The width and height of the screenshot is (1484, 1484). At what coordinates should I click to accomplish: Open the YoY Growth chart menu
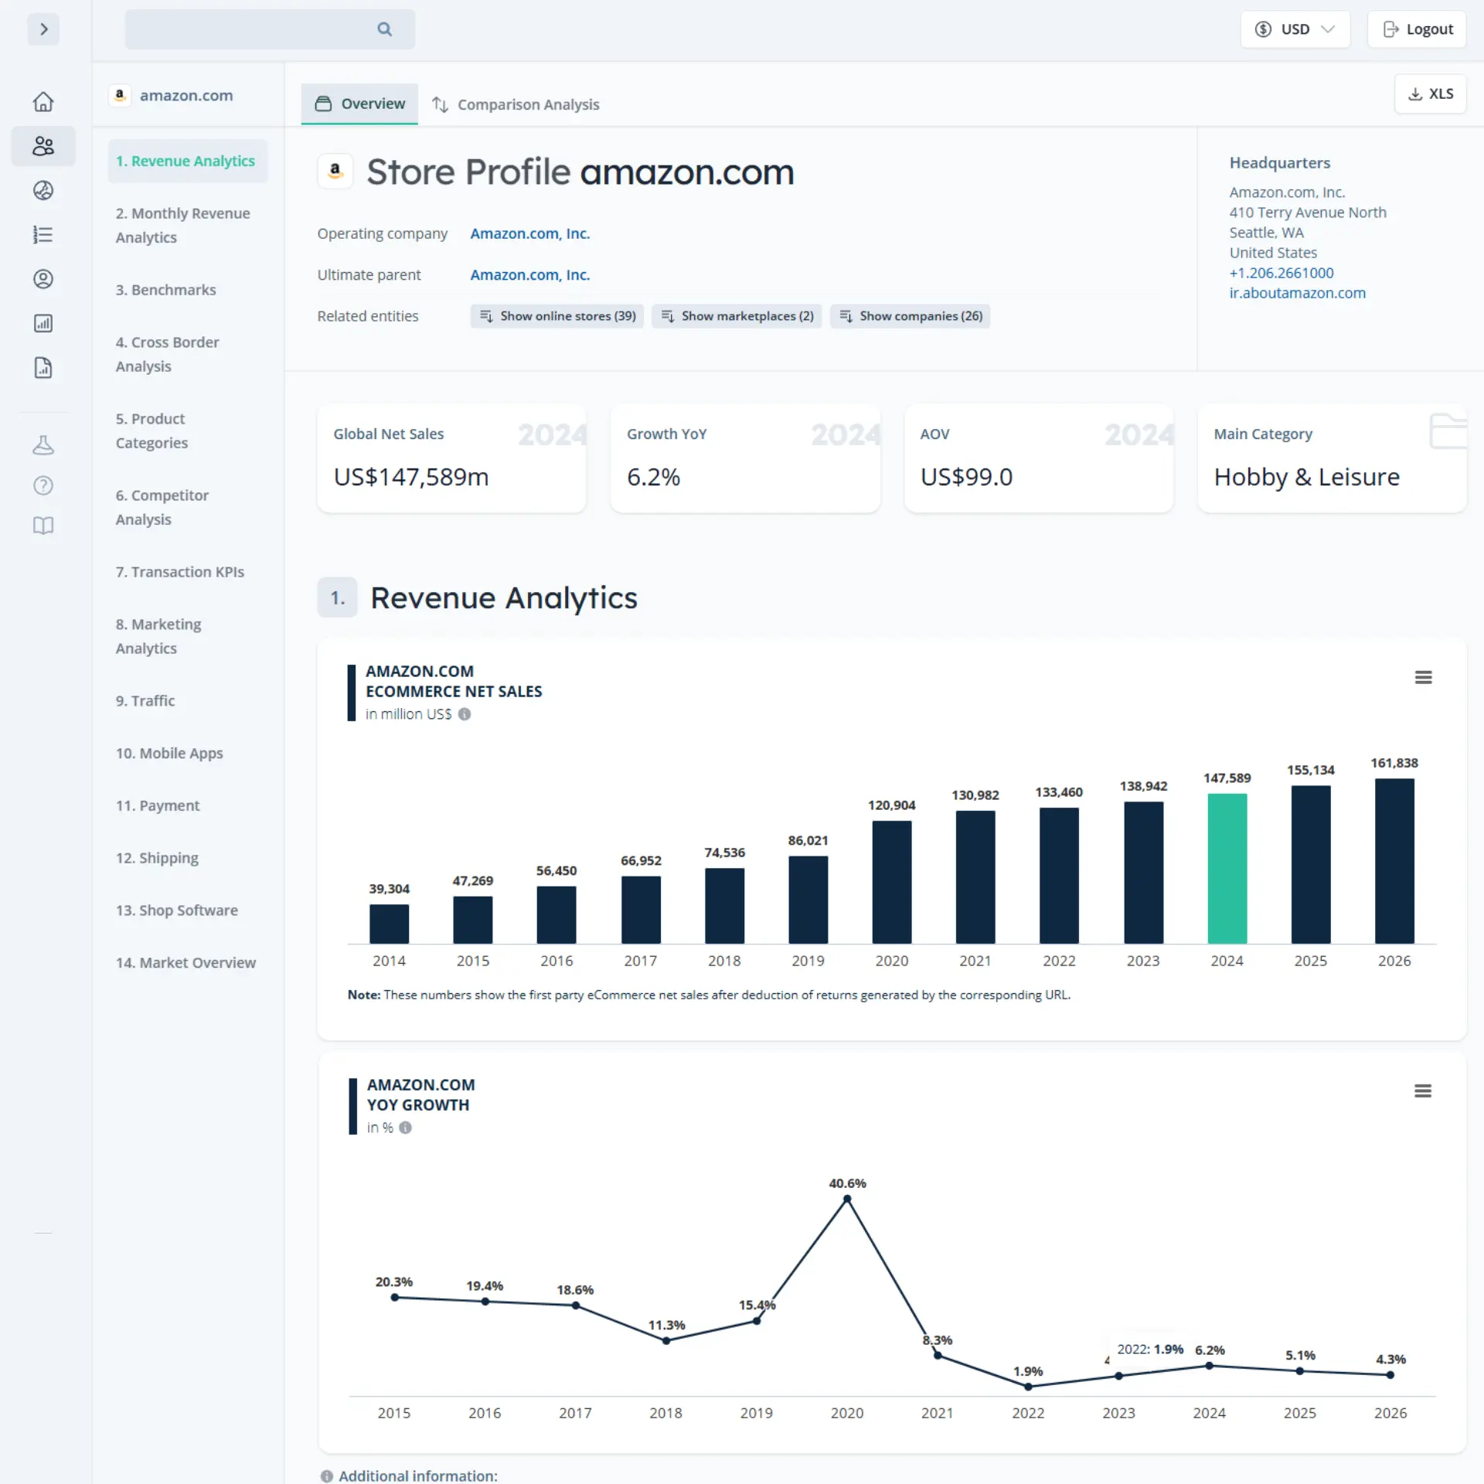point(1423,1091)
